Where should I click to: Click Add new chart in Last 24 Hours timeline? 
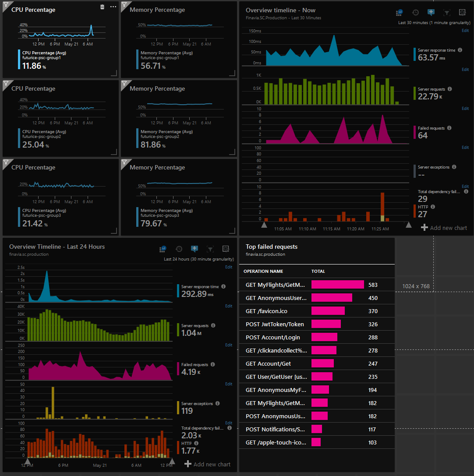[207, 464]
